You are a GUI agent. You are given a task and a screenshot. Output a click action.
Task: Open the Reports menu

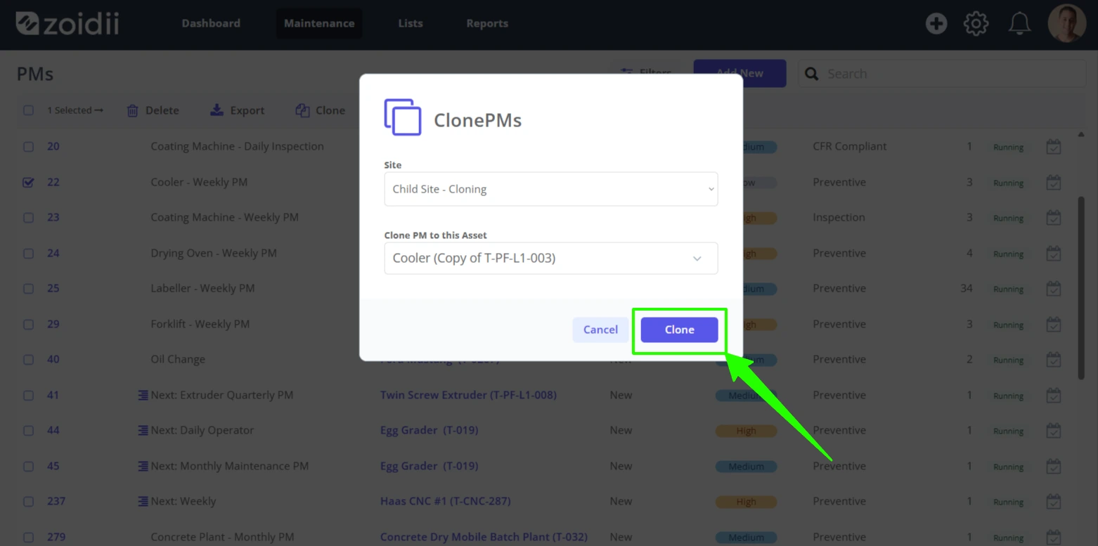(487, 23)
